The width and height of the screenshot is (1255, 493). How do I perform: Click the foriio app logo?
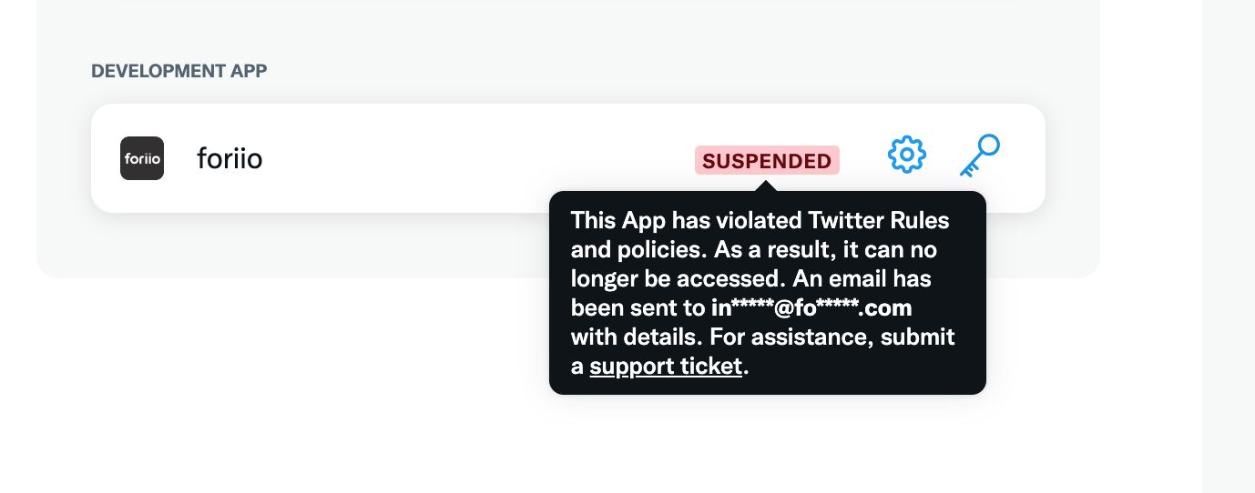[142, 158]
